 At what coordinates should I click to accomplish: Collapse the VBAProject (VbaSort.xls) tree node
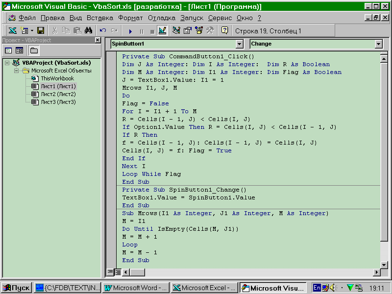(7, 63)
